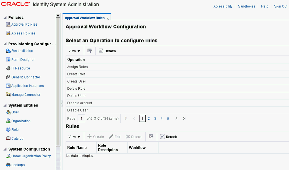Select the Approval Workflow Rules tab
This screenshot has height=170, width=289.
point(85,18)
